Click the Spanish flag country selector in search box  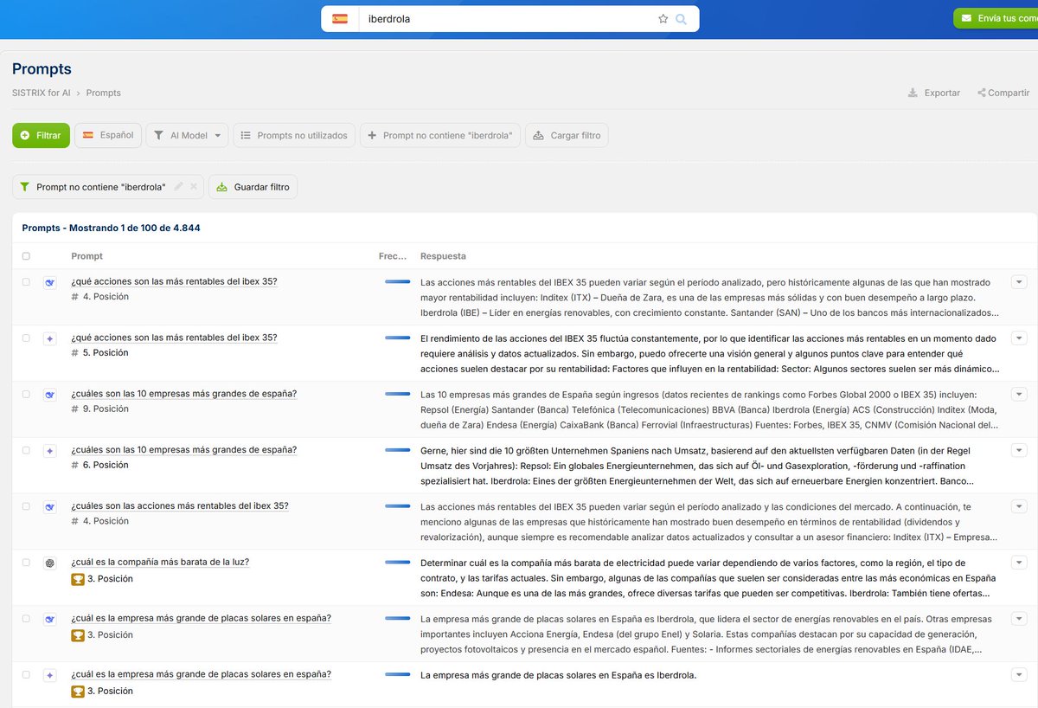[340, 18]
